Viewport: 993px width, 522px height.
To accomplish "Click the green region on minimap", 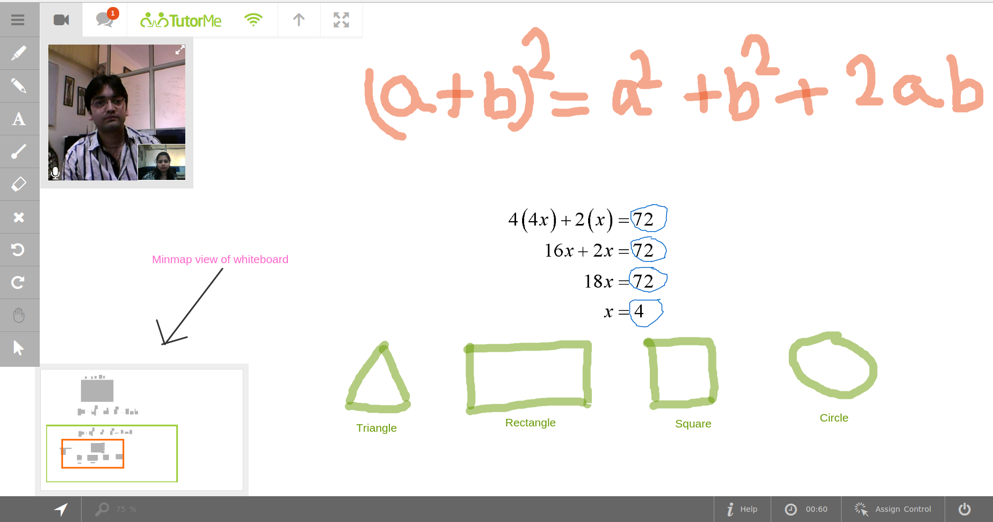I will 112,453.
